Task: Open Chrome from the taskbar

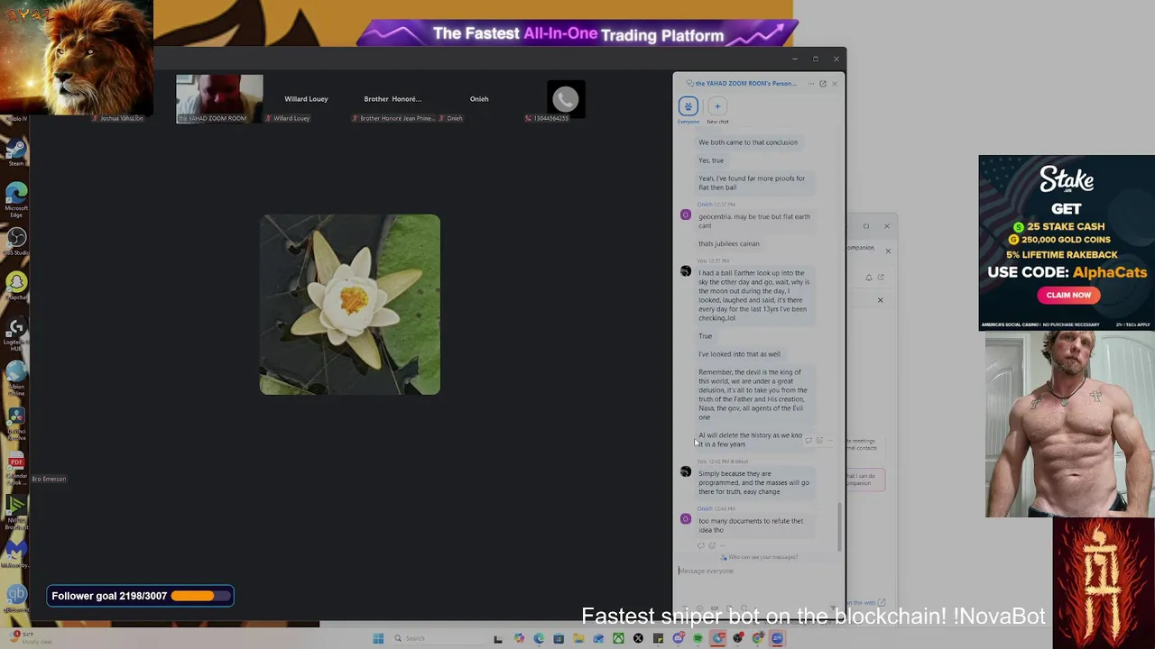Action: coord(757,638)
